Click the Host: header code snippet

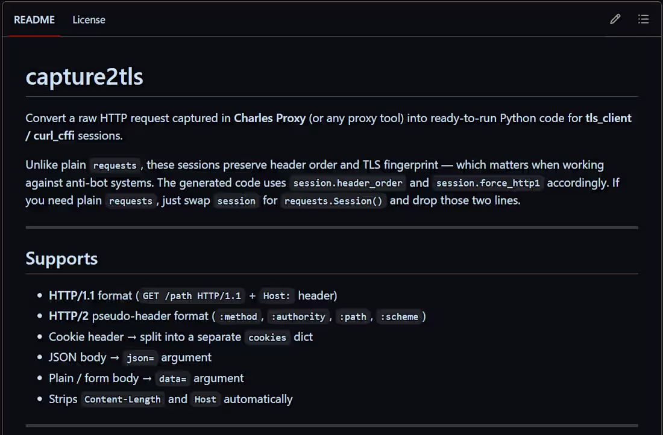pos(277,296)
